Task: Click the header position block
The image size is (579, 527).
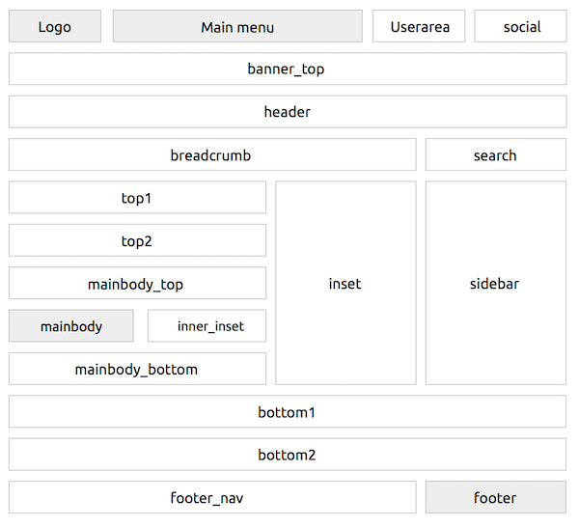Action: [288, 112]
